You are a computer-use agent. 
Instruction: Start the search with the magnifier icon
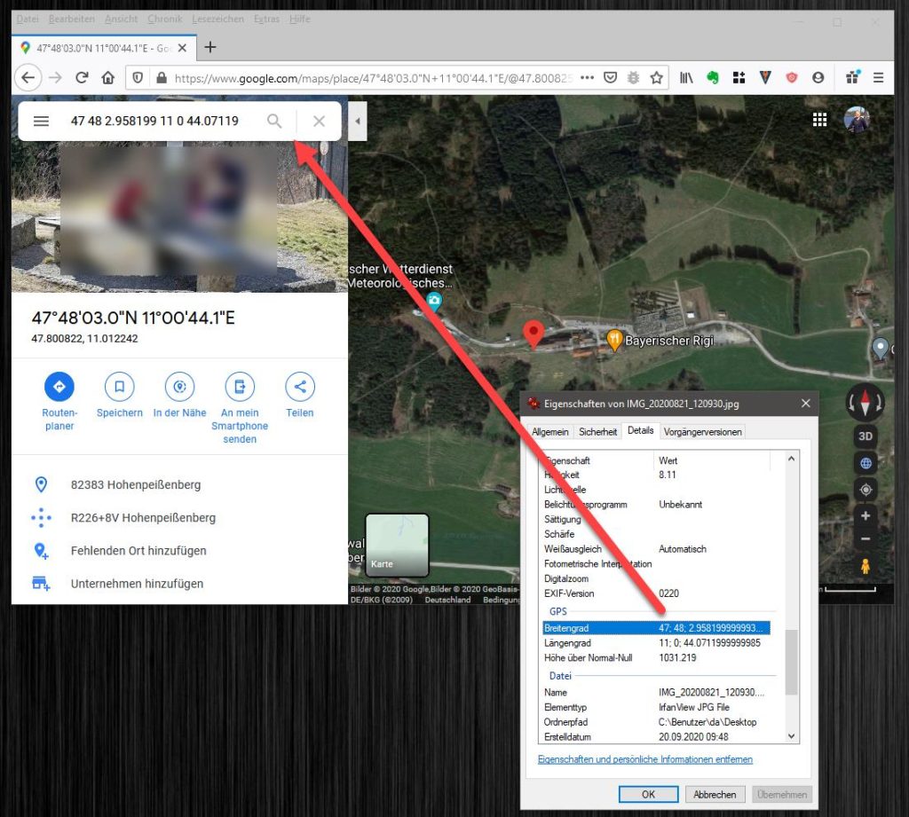coord(274,121)
